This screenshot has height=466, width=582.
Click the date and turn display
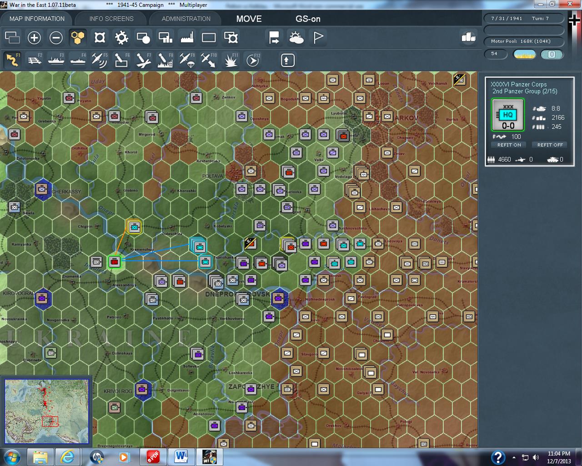(x=523, y=19)
